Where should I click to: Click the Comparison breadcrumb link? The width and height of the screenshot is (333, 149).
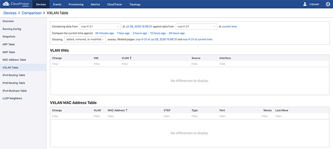pyautogui.click(x=32, y=13)
